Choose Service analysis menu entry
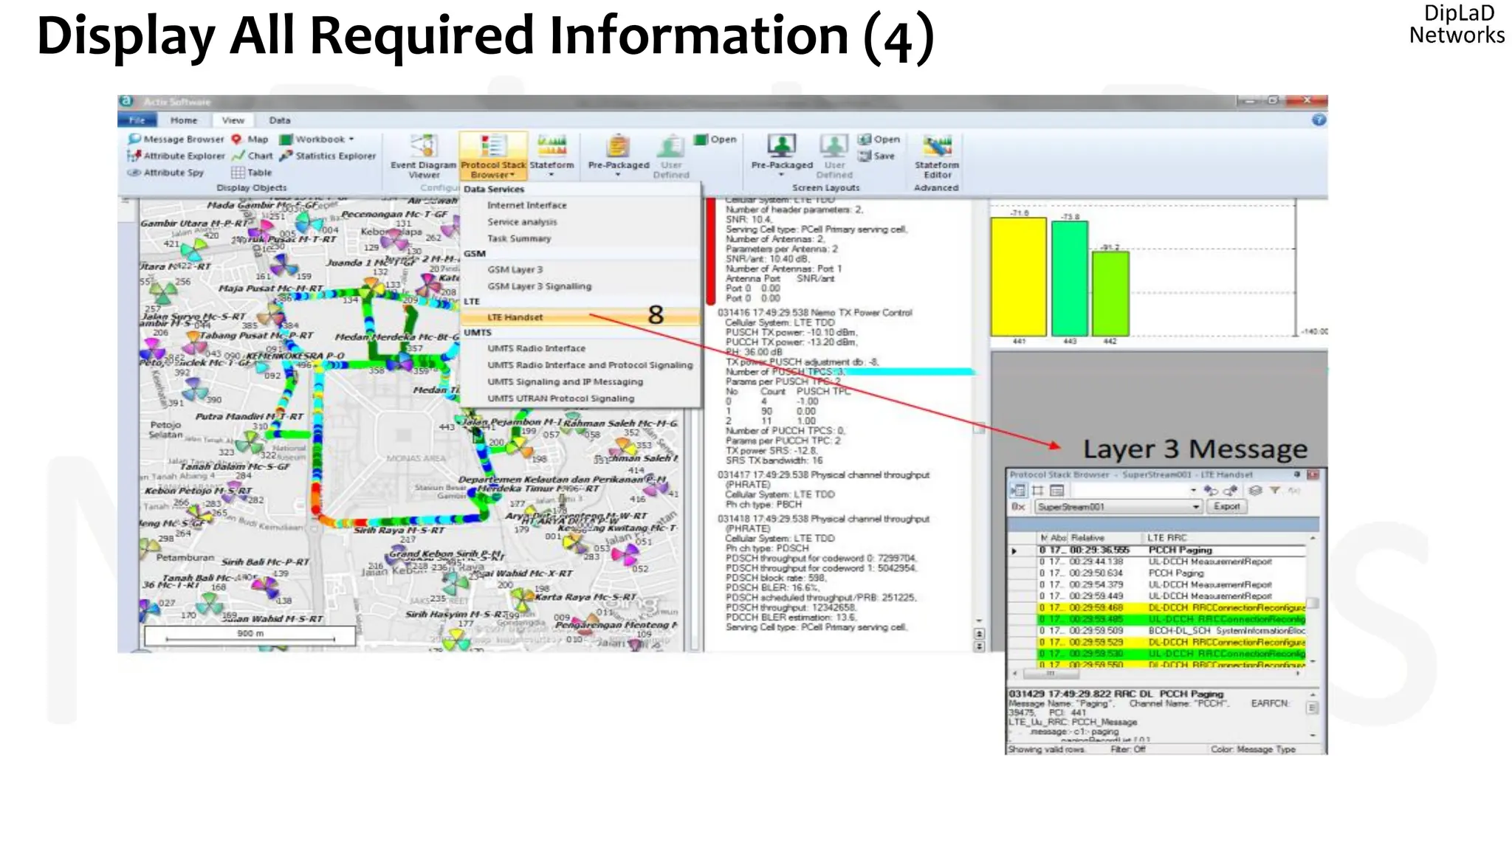 (x=522, y=221)
